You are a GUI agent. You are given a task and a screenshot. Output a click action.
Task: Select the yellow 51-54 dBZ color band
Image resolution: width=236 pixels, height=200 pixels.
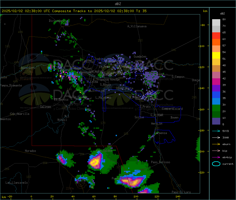[216, 55]
